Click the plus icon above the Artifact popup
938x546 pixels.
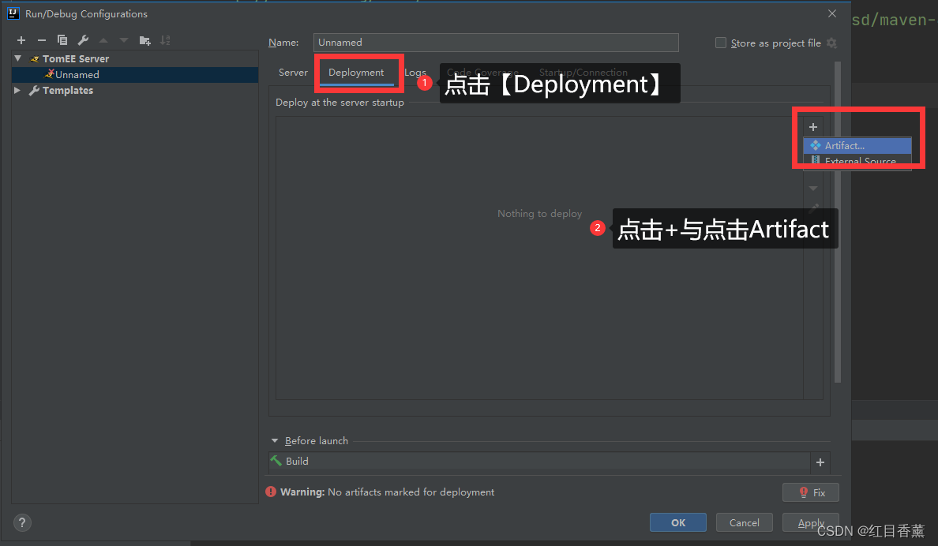pos(812,126)
